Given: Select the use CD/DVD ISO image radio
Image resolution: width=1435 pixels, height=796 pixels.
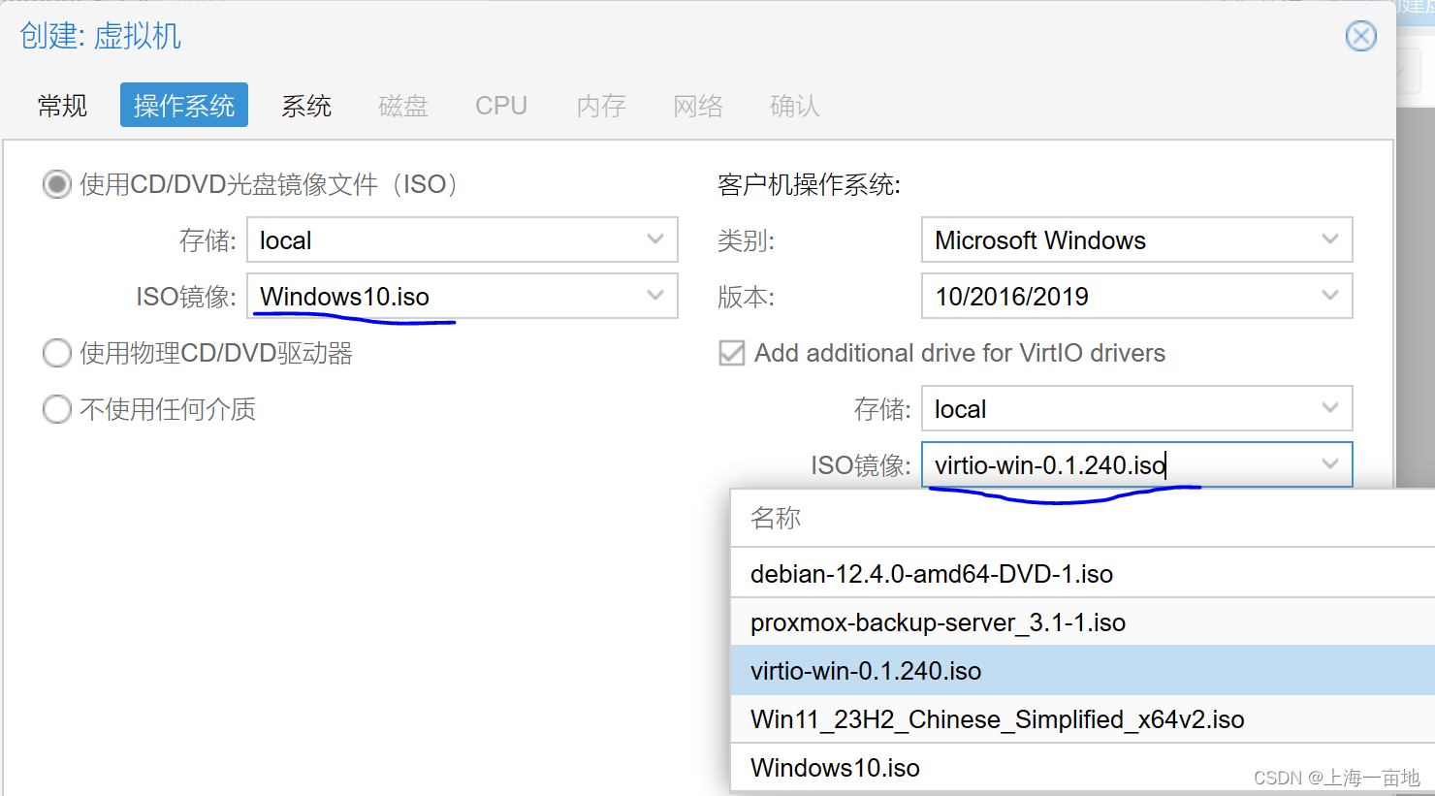Looking at the screenshot, I should tap(57, 184).
